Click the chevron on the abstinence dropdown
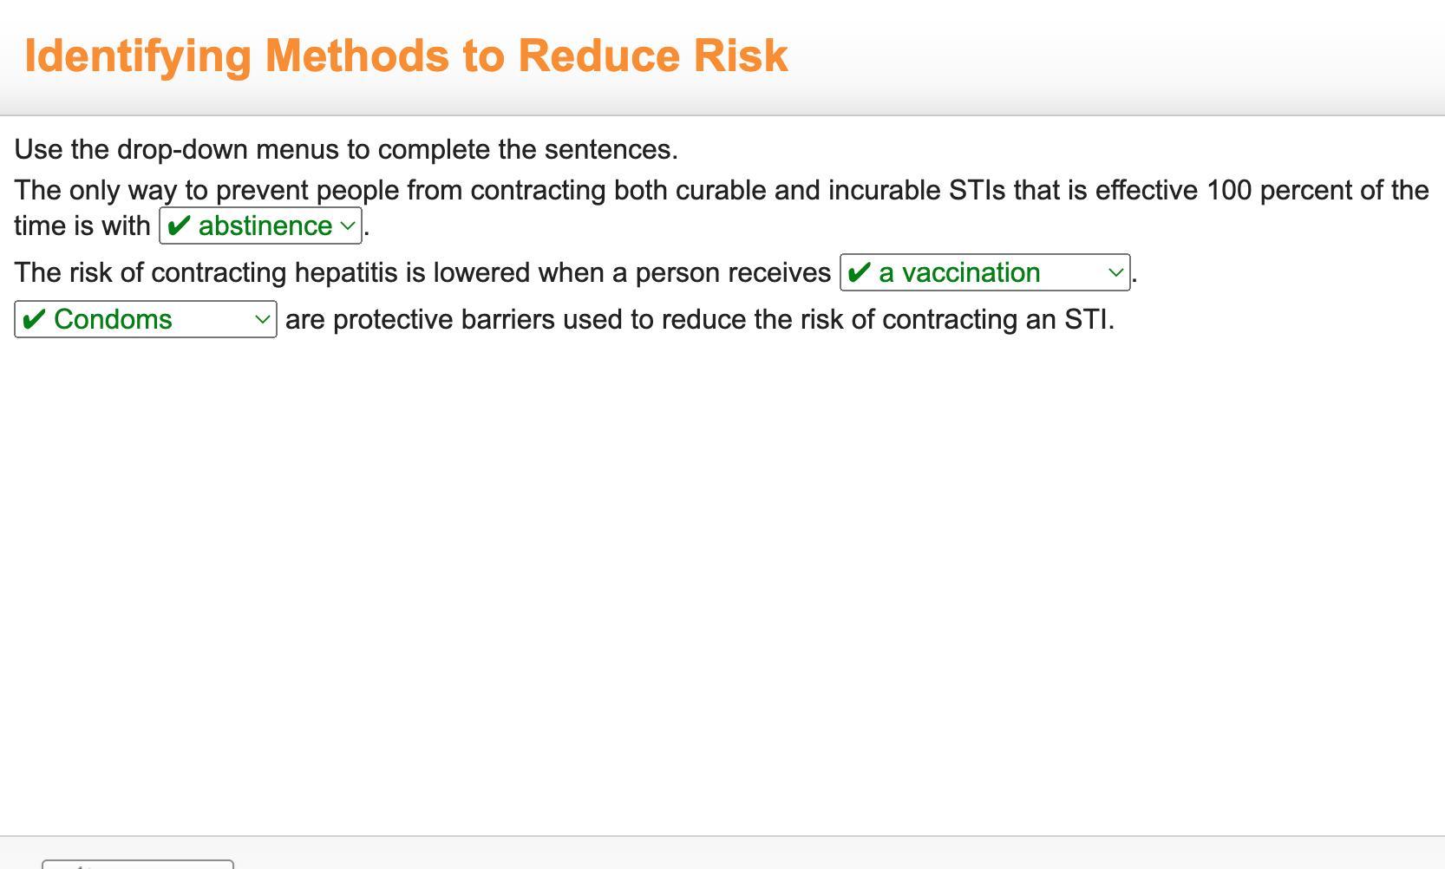The image size is (1445, 869). [346, 225]
